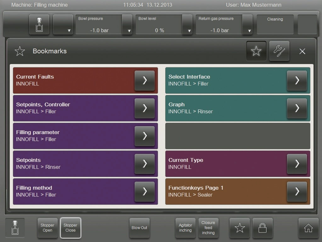Click the Cleaning status field
322x242 pixels.
click(275, 24)
